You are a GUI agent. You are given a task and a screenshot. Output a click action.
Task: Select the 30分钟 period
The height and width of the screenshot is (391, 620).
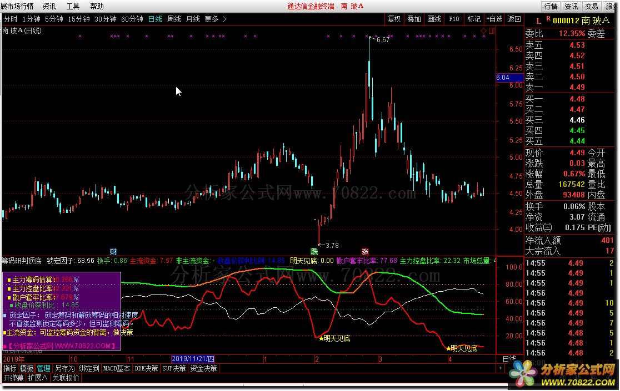106,19
